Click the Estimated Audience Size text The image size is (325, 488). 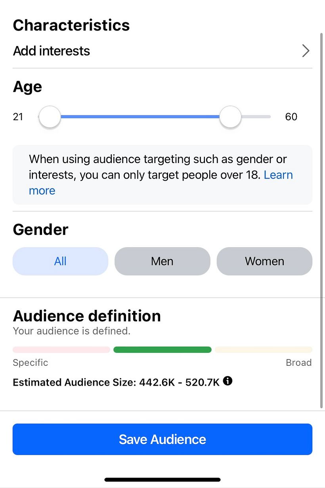pos(116,382)
